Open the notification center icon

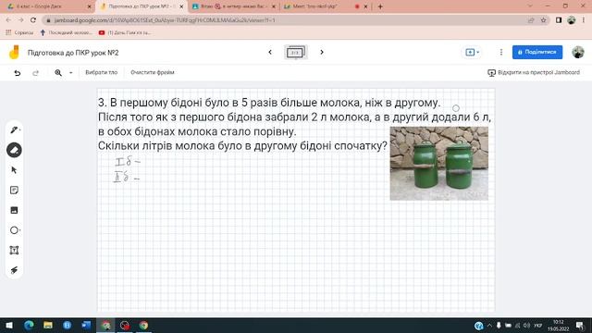(580, 326)
